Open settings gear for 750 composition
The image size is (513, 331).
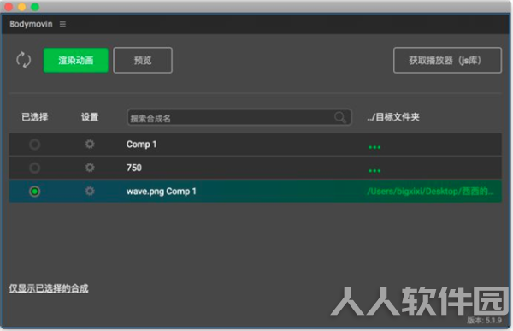pos(90,168)
